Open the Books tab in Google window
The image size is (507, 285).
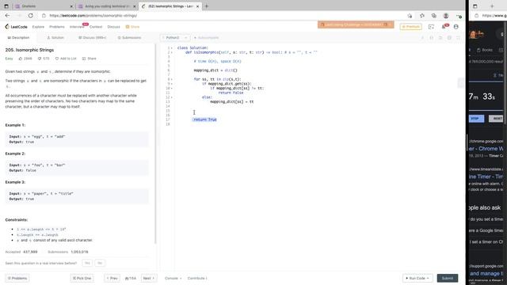[485, 50]
